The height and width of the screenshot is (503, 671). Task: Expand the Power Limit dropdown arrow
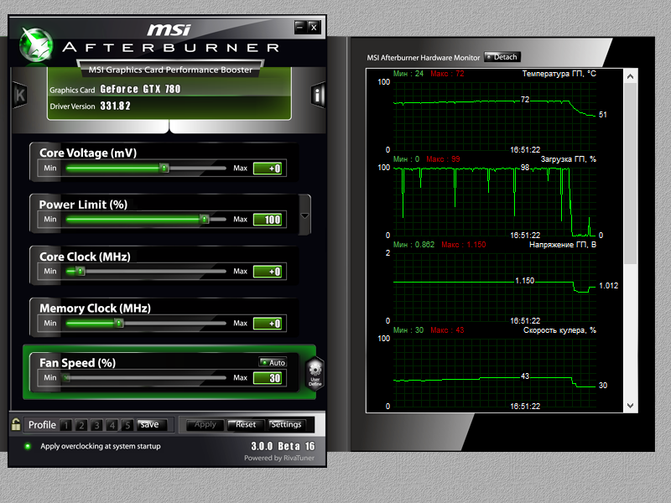[x=304, y=215]
